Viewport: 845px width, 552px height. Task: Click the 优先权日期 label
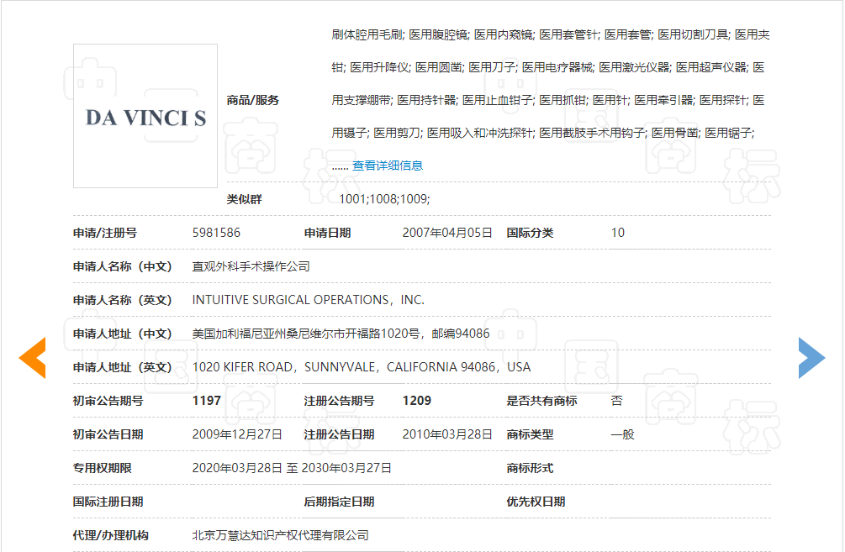coord(536,502)
